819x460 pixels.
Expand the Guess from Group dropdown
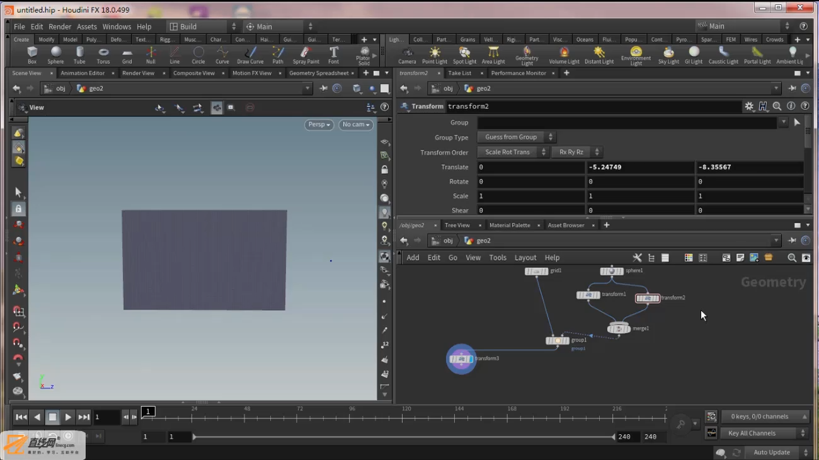click(516, 137)
